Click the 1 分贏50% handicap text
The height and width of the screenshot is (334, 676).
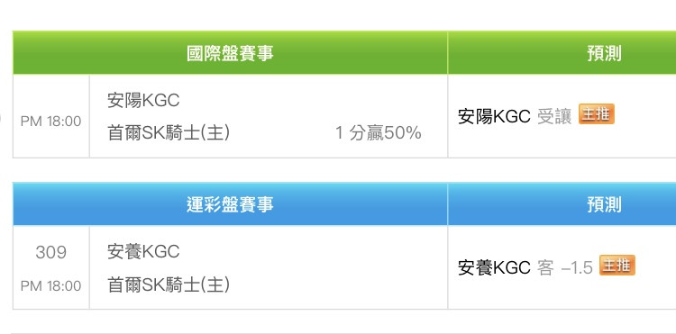point(378,133)
